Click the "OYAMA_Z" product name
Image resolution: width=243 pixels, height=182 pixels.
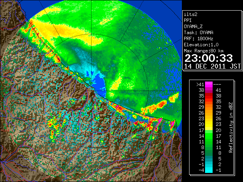(193, 27)
